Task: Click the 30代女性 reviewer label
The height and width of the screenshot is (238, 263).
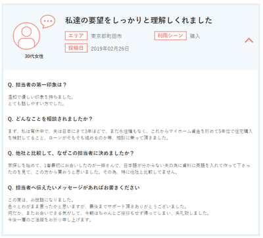Action: (x=34, y=57)
